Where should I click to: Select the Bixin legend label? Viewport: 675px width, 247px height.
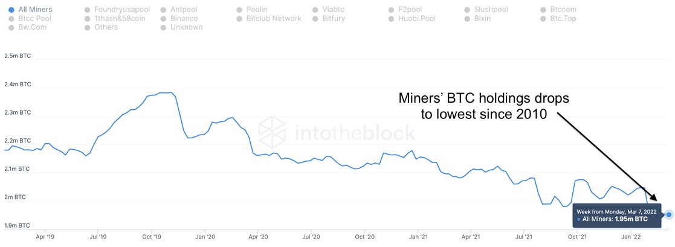tap(482, 19)
